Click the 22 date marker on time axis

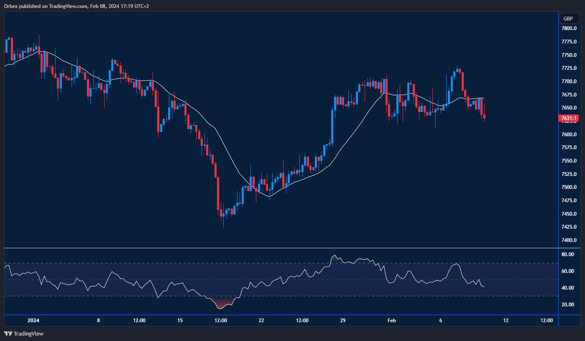261,321
